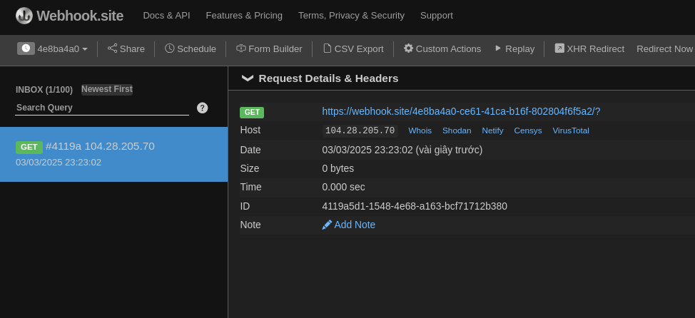Open the Whois lookup link
Image resolution: width=695 pixels, height=318 pixels.
(x=420, y=130)
